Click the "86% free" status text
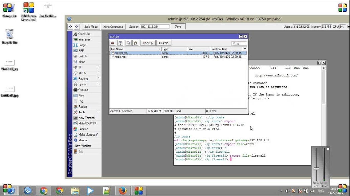 tap(211, 111)
